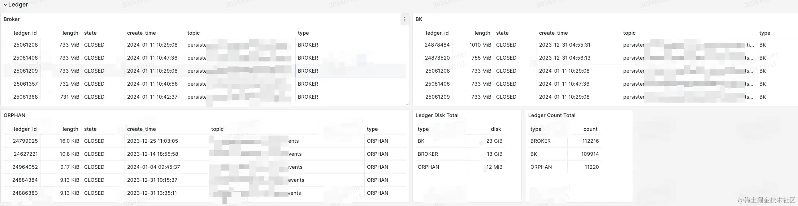This screenshot has height=206, width=798.
Task: Select ledger 24799925 in ORPHAN table
Action: click(25, 141)
